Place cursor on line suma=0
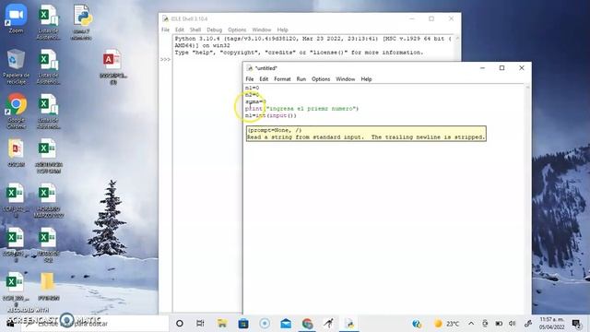The width and height of the screenshot is (590, 332). [256, 101]
